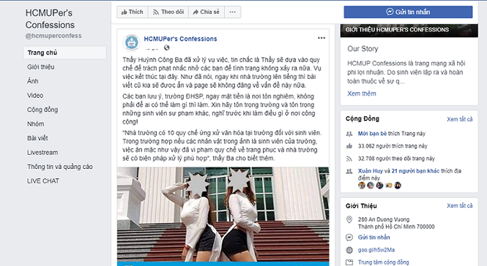Click the RSS follow icon beside 32.708 followers
The image size is (487, 266).
click(x=349, y=159)
